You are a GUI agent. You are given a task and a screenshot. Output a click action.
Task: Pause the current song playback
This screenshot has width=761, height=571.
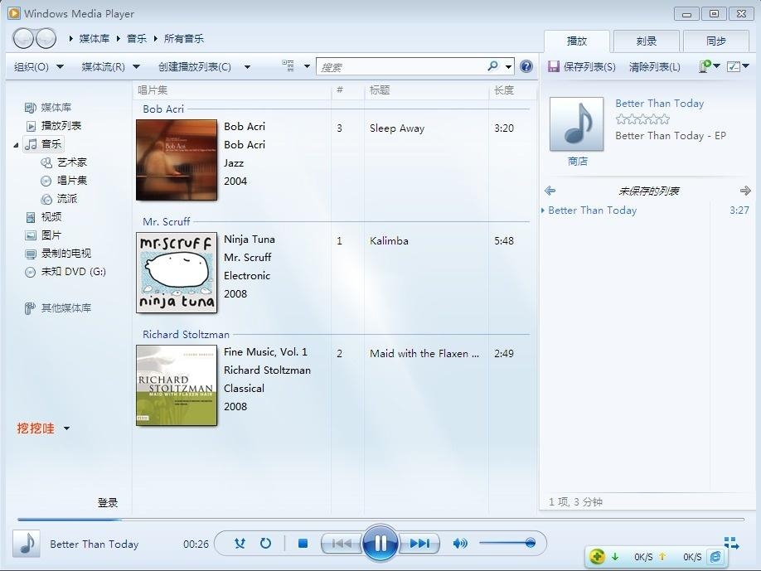(x=380, y=544)
